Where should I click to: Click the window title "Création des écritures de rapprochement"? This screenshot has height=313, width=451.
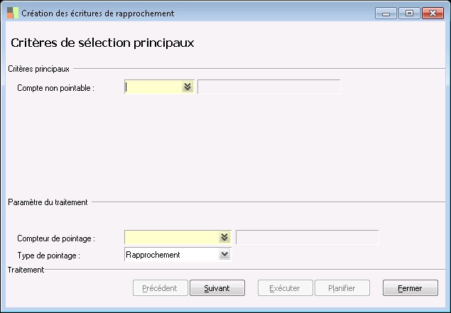tap(98, 13)
